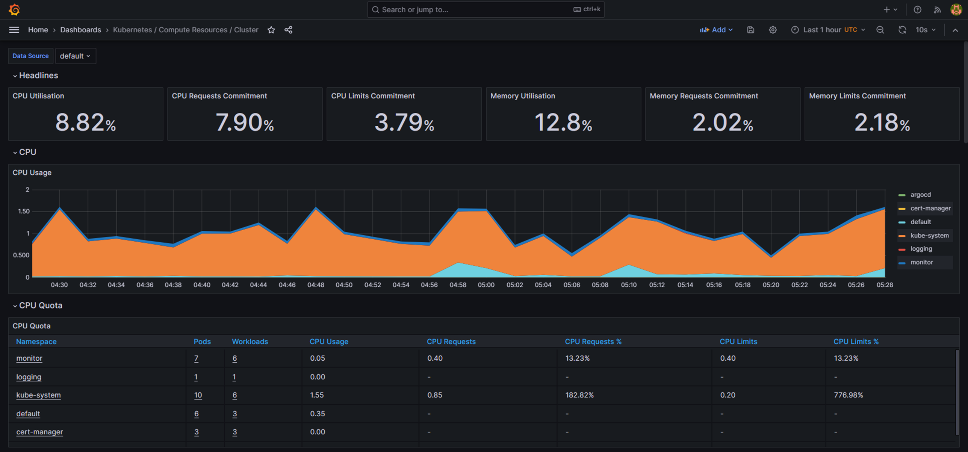Toggle argocd series in chart legend
The image size is (968, 452).
click(920, 195)
